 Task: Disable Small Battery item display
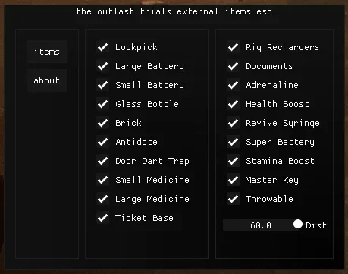point(103,85)
